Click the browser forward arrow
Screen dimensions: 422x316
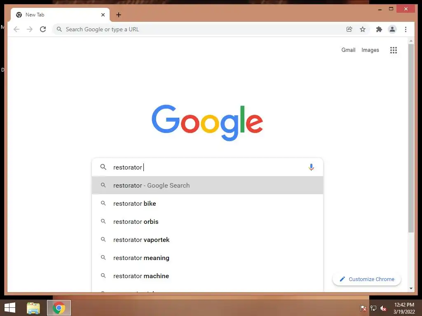(30, 29)
